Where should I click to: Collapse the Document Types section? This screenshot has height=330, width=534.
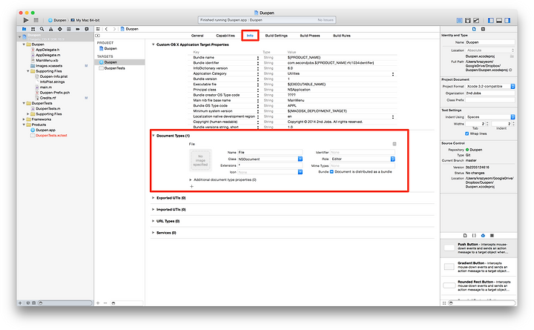154,136
